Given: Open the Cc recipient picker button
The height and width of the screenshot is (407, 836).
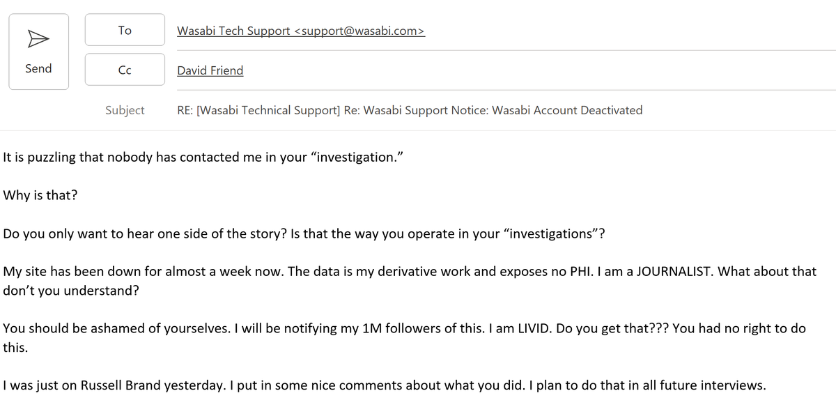Looking at the screenshot, I should coord(125,70).
